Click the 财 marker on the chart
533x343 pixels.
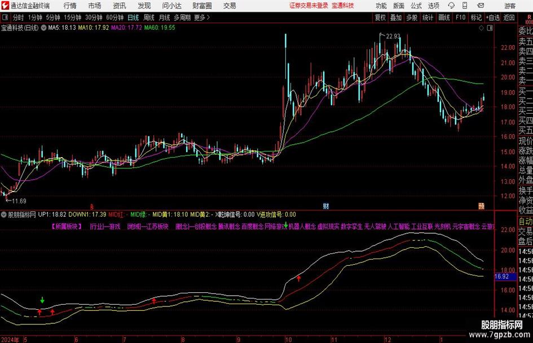[325, 206]
